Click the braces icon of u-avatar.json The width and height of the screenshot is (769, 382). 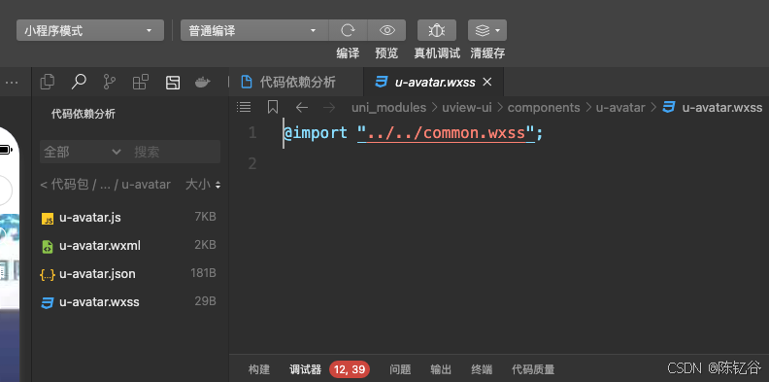pos(47,274)
